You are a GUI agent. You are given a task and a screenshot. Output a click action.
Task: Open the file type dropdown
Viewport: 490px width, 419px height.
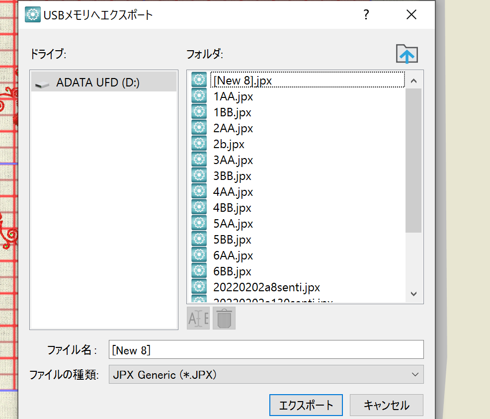pos(266,375)
